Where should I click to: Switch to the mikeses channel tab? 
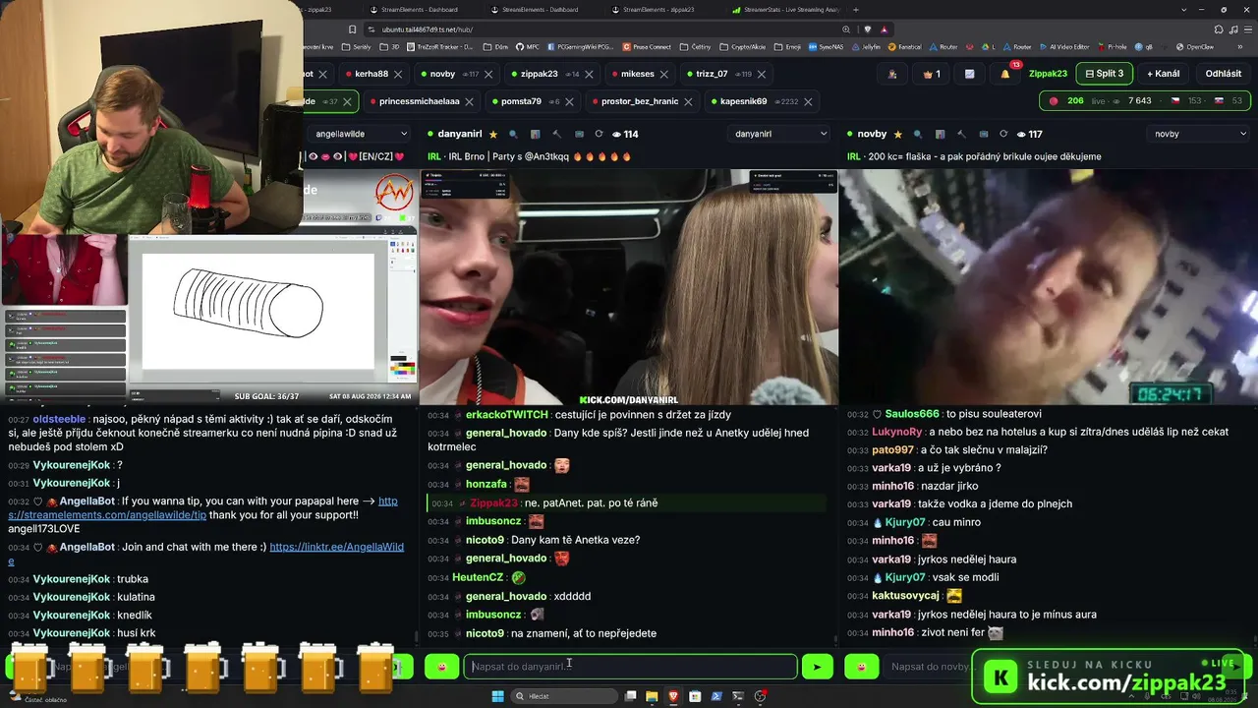(637, 74)
